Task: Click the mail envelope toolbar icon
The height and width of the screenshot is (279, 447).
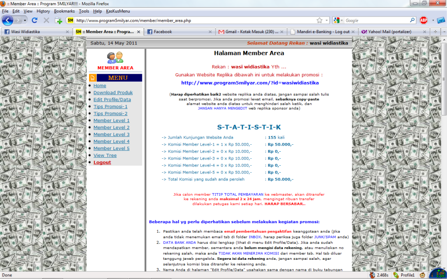Action: 441,20
